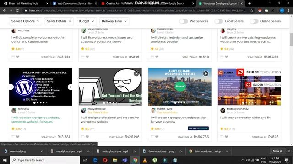Screen dimensions: 293x164
Task: Toggle Online Sellers filter
Action: (x=254, y=21)
